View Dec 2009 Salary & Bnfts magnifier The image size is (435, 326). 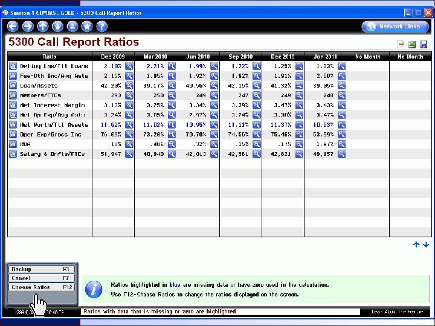click(129, 154)
